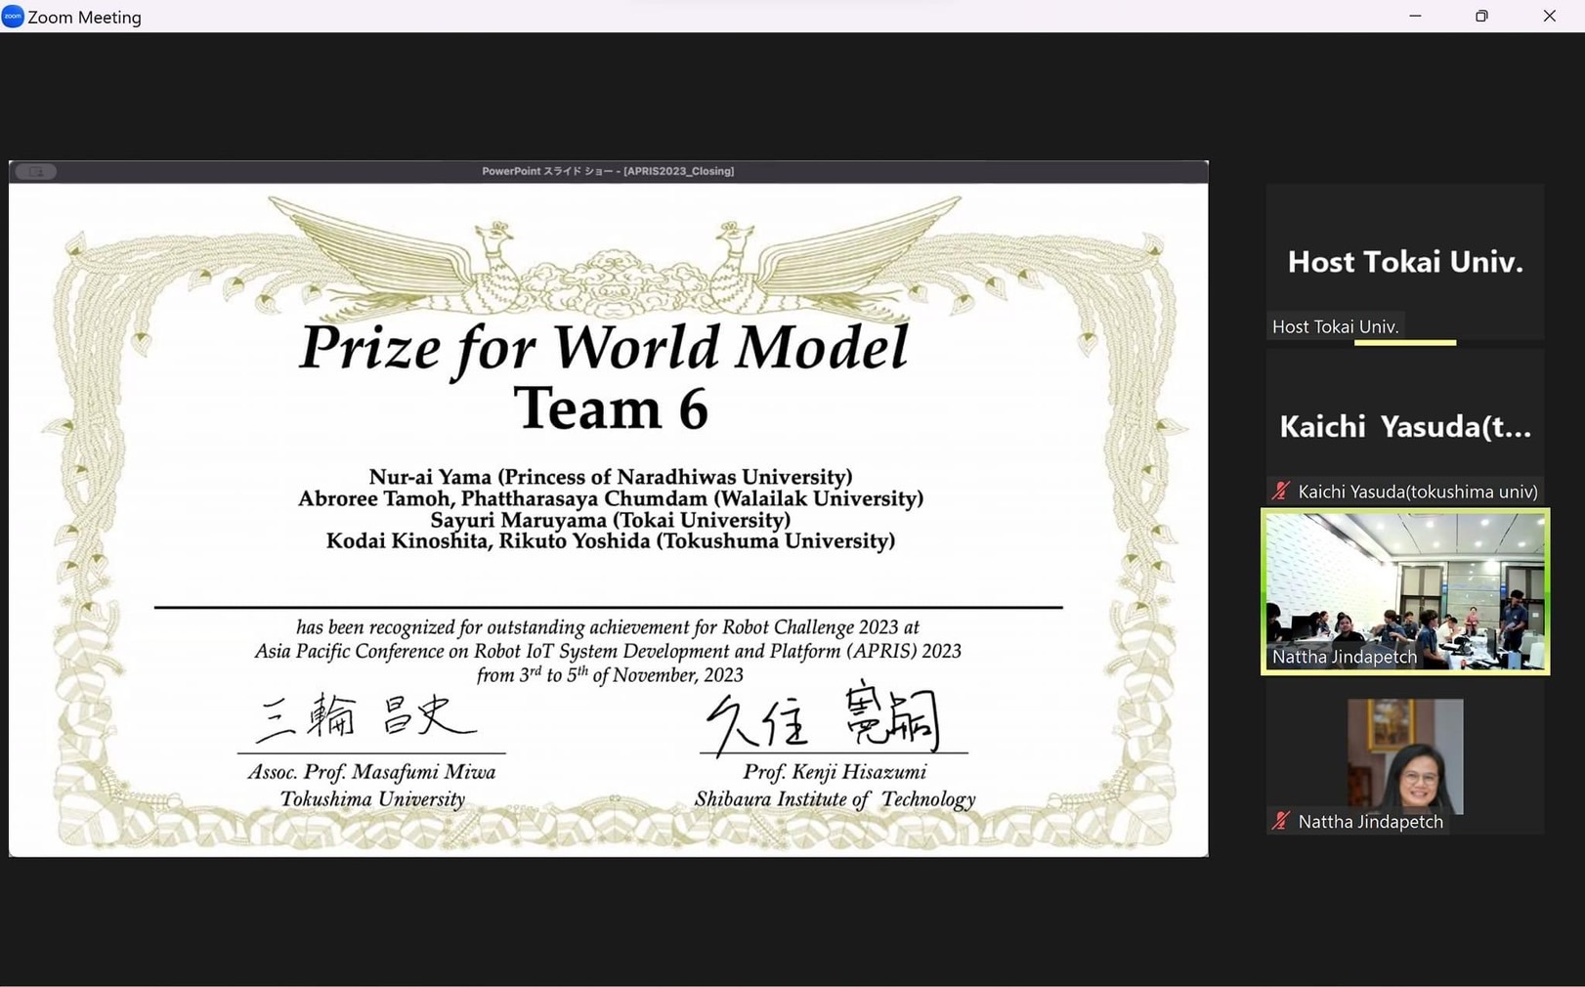1585x987 pixels.
Task: Minimize the Zoom Meeting window
Action: [1415, 16]
